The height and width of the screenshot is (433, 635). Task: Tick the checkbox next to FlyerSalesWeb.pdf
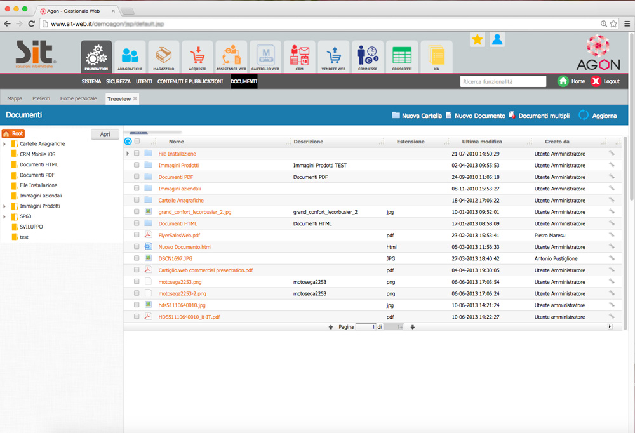(137, 235)
